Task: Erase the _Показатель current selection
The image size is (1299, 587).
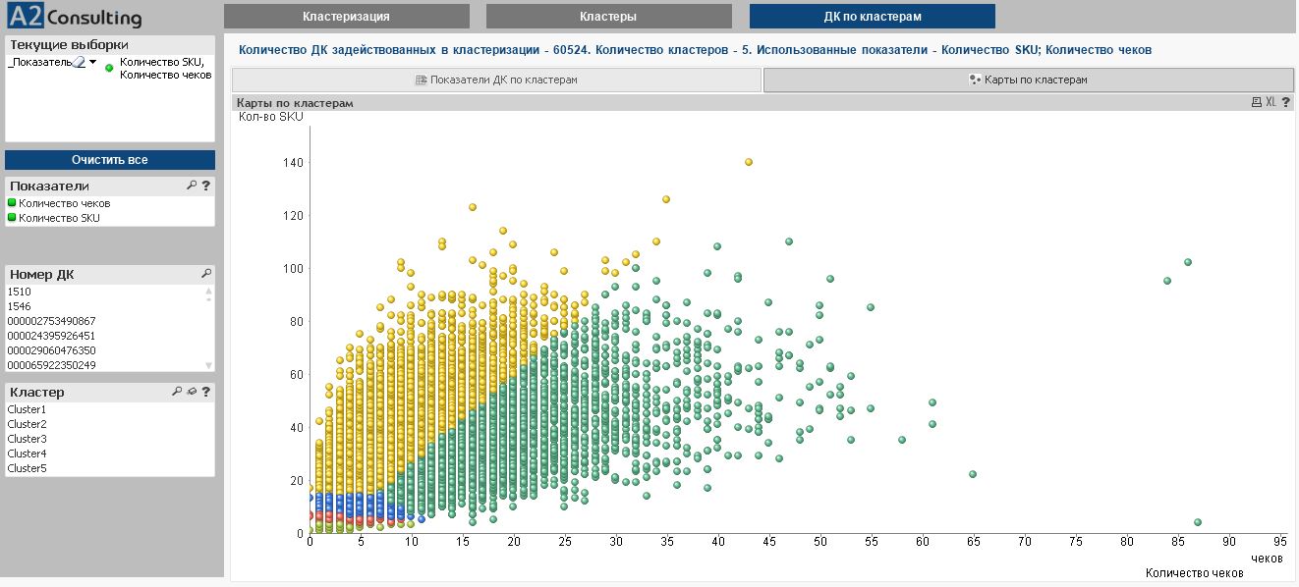Action: tap(80, 62)
